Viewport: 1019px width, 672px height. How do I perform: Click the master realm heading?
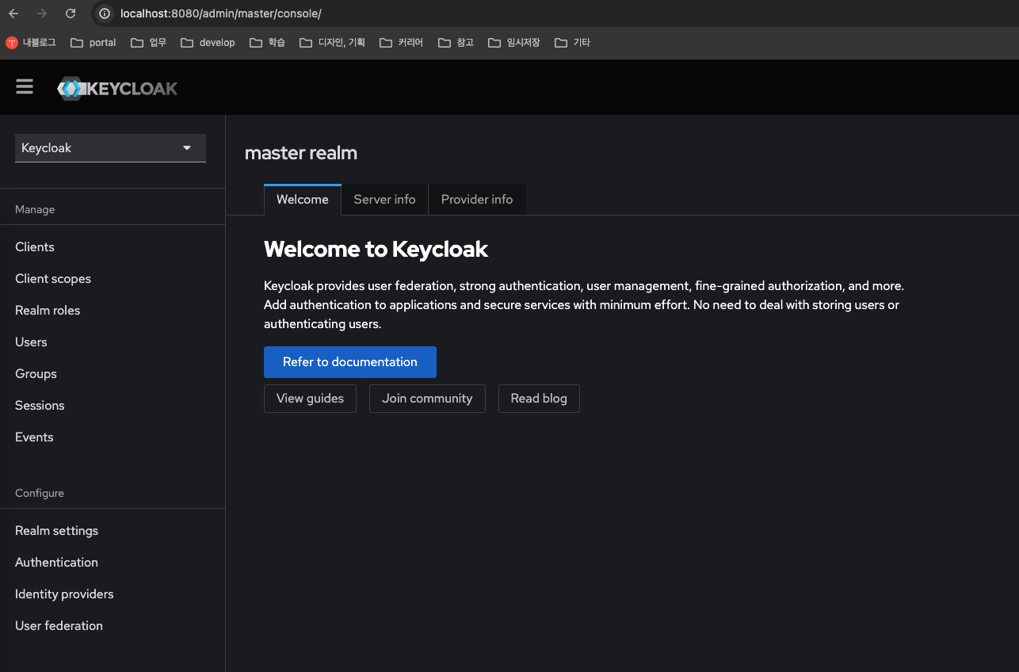tap(301, 153)
